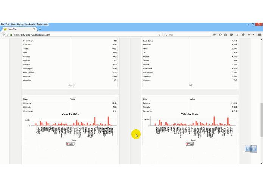Viewport: 263px width, 187px height.
Task: Click the first floating download-arrow button
Action: coord(248,148)
